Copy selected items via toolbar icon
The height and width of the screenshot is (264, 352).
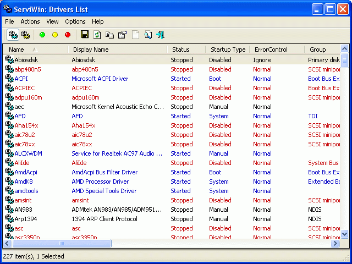coord(110,35)
